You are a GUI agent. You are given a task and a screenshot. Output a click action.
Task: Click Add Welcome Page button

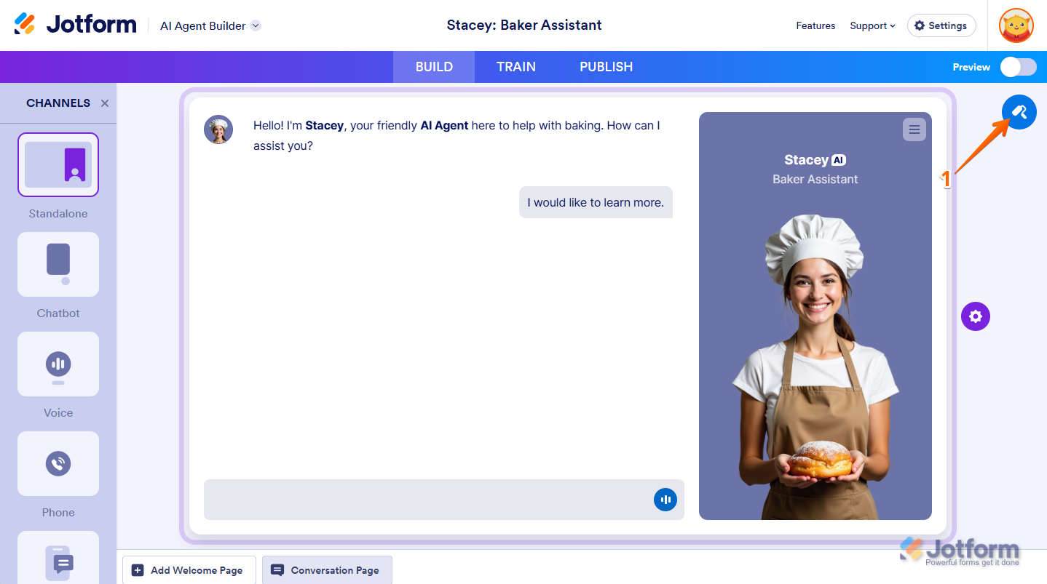(189, 570)
